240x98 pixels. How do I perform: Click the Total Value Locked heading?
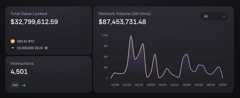tap(29, 14)
